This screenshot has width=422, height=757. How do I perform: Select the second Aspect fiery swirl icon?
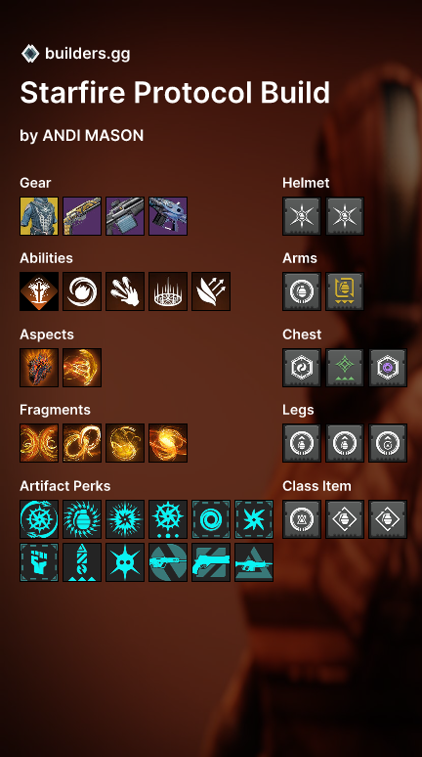tap(82, 368)
